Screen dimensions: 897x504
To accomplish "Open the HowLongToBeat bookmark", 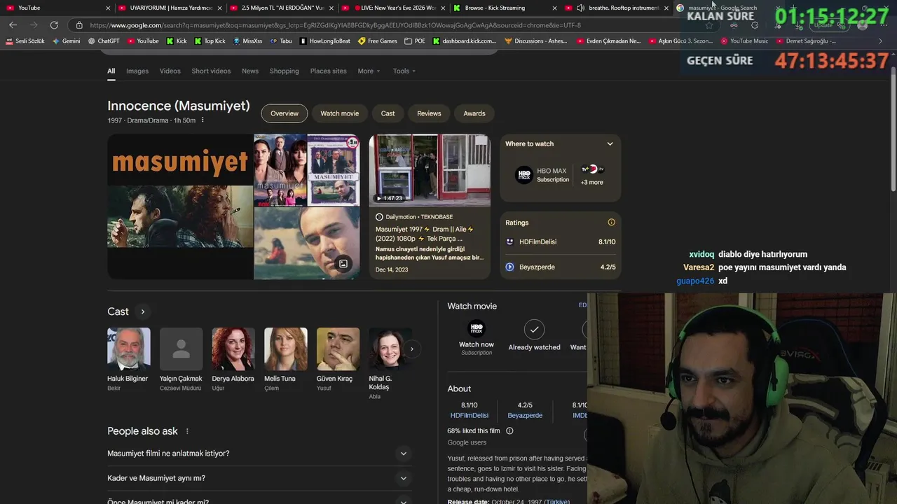I will pos(324,41).
